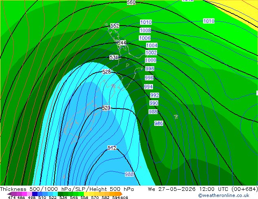Click the 1008 isobar pressure label

[x=145, y=30]
